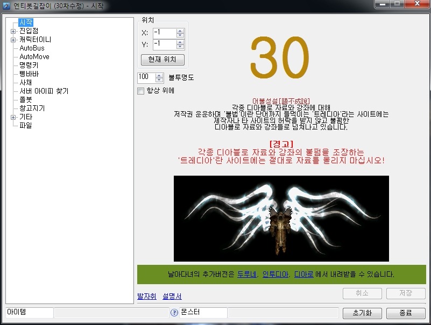Open the 인투디아 link
This screenshot has width=431, height=325.
pyautogui.click(x=275, y=274)
